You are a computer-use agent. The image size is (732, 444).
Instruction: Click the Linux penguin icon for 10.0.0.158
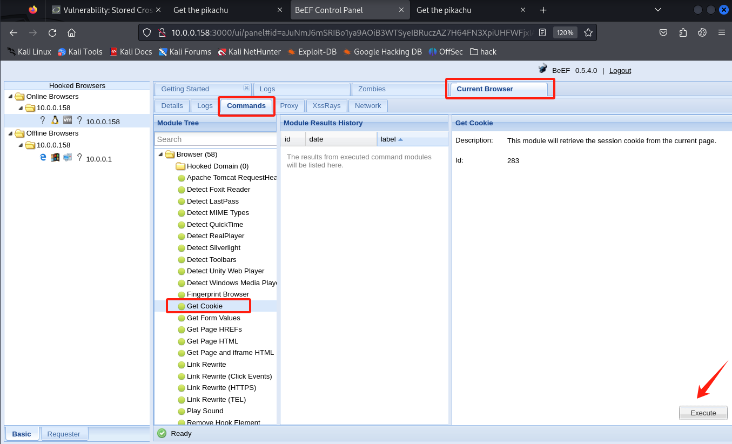click(x=55, y=120)
